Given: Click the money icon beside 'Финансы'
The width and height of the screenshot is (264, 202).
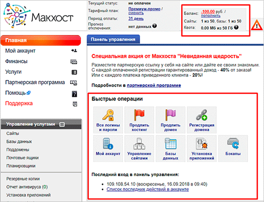Looking at the screenshot, I should [74, 62].
